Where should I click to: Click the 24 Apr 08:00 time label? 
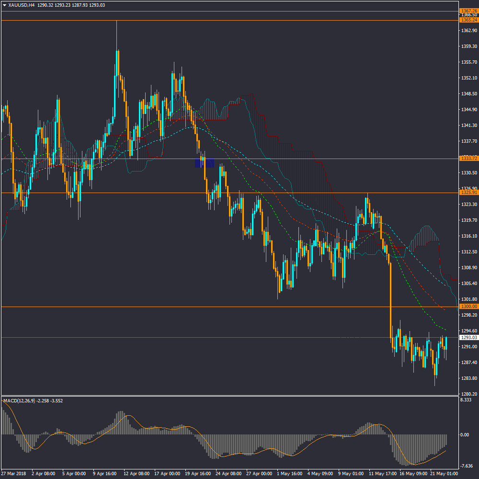click(x=228, y=473)
